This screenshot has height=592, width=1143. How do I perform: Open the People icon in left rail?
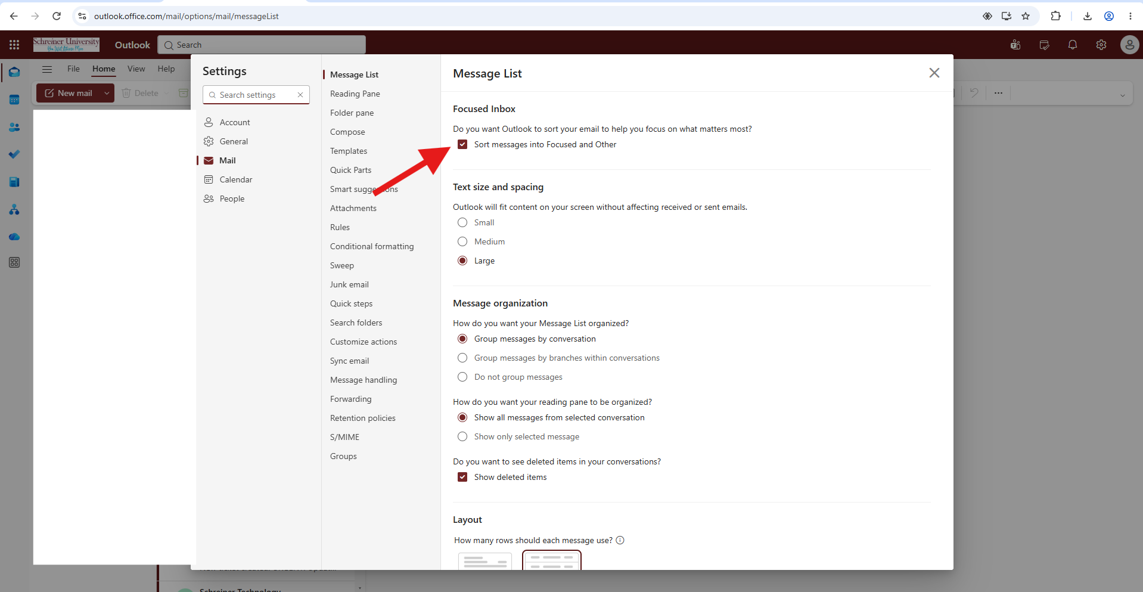pos(14,127)
